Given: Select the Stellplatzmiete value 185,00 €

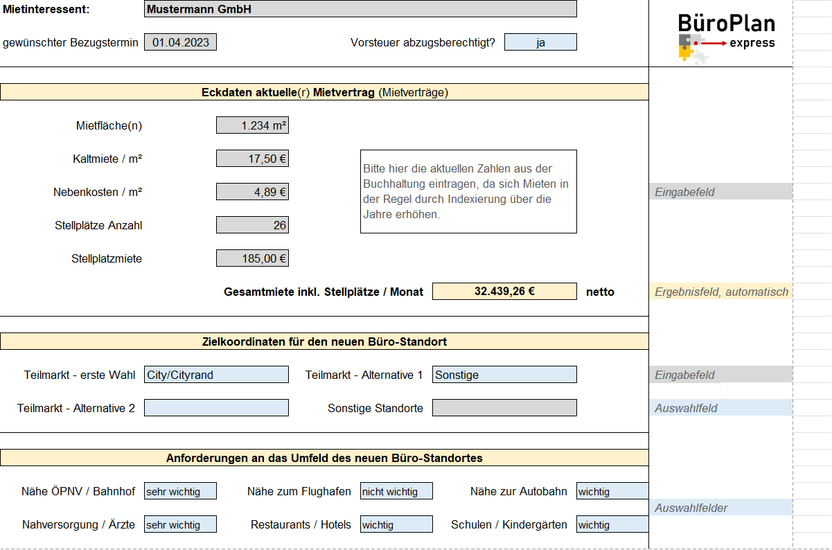Looking at the screenshot, I should point(252,258).
